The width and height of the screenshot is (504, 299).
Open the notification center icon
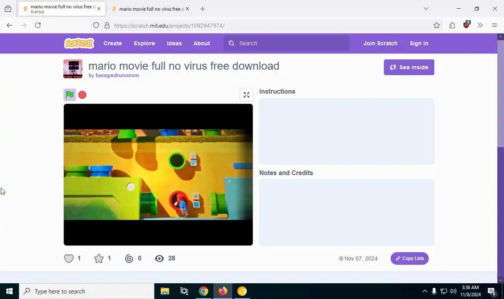(x=492, y=291)
